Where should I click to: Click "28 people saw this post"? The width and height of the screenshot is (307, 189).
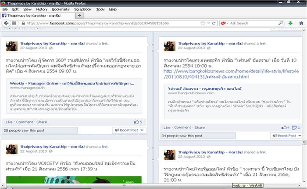point(40,131)
